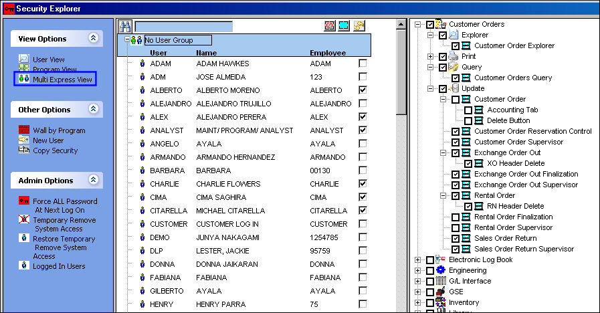Click the Electronic Log Book icon

[441, 259]
